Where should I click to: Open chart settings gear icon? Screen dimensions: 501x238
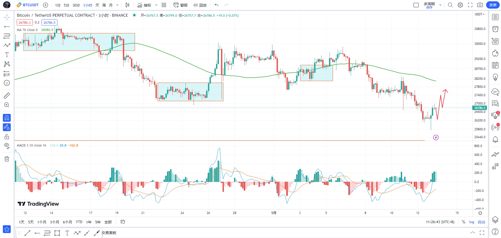[460, 5]
